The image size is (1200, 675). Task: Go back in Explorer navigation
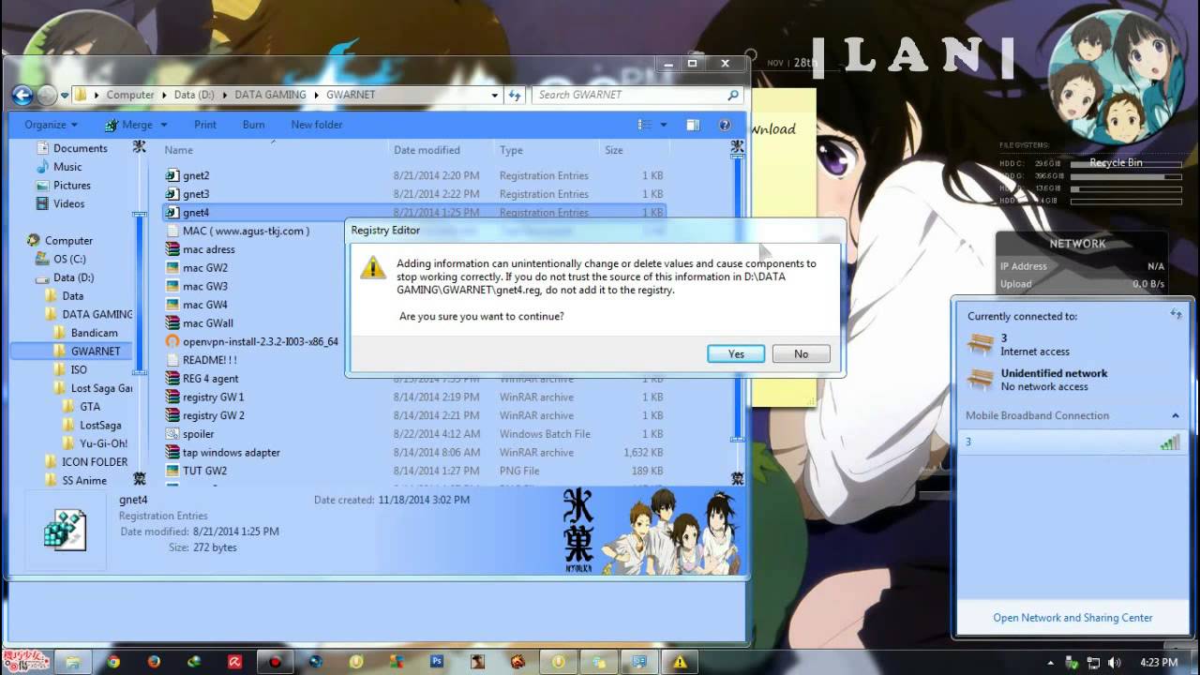(22, 95)
